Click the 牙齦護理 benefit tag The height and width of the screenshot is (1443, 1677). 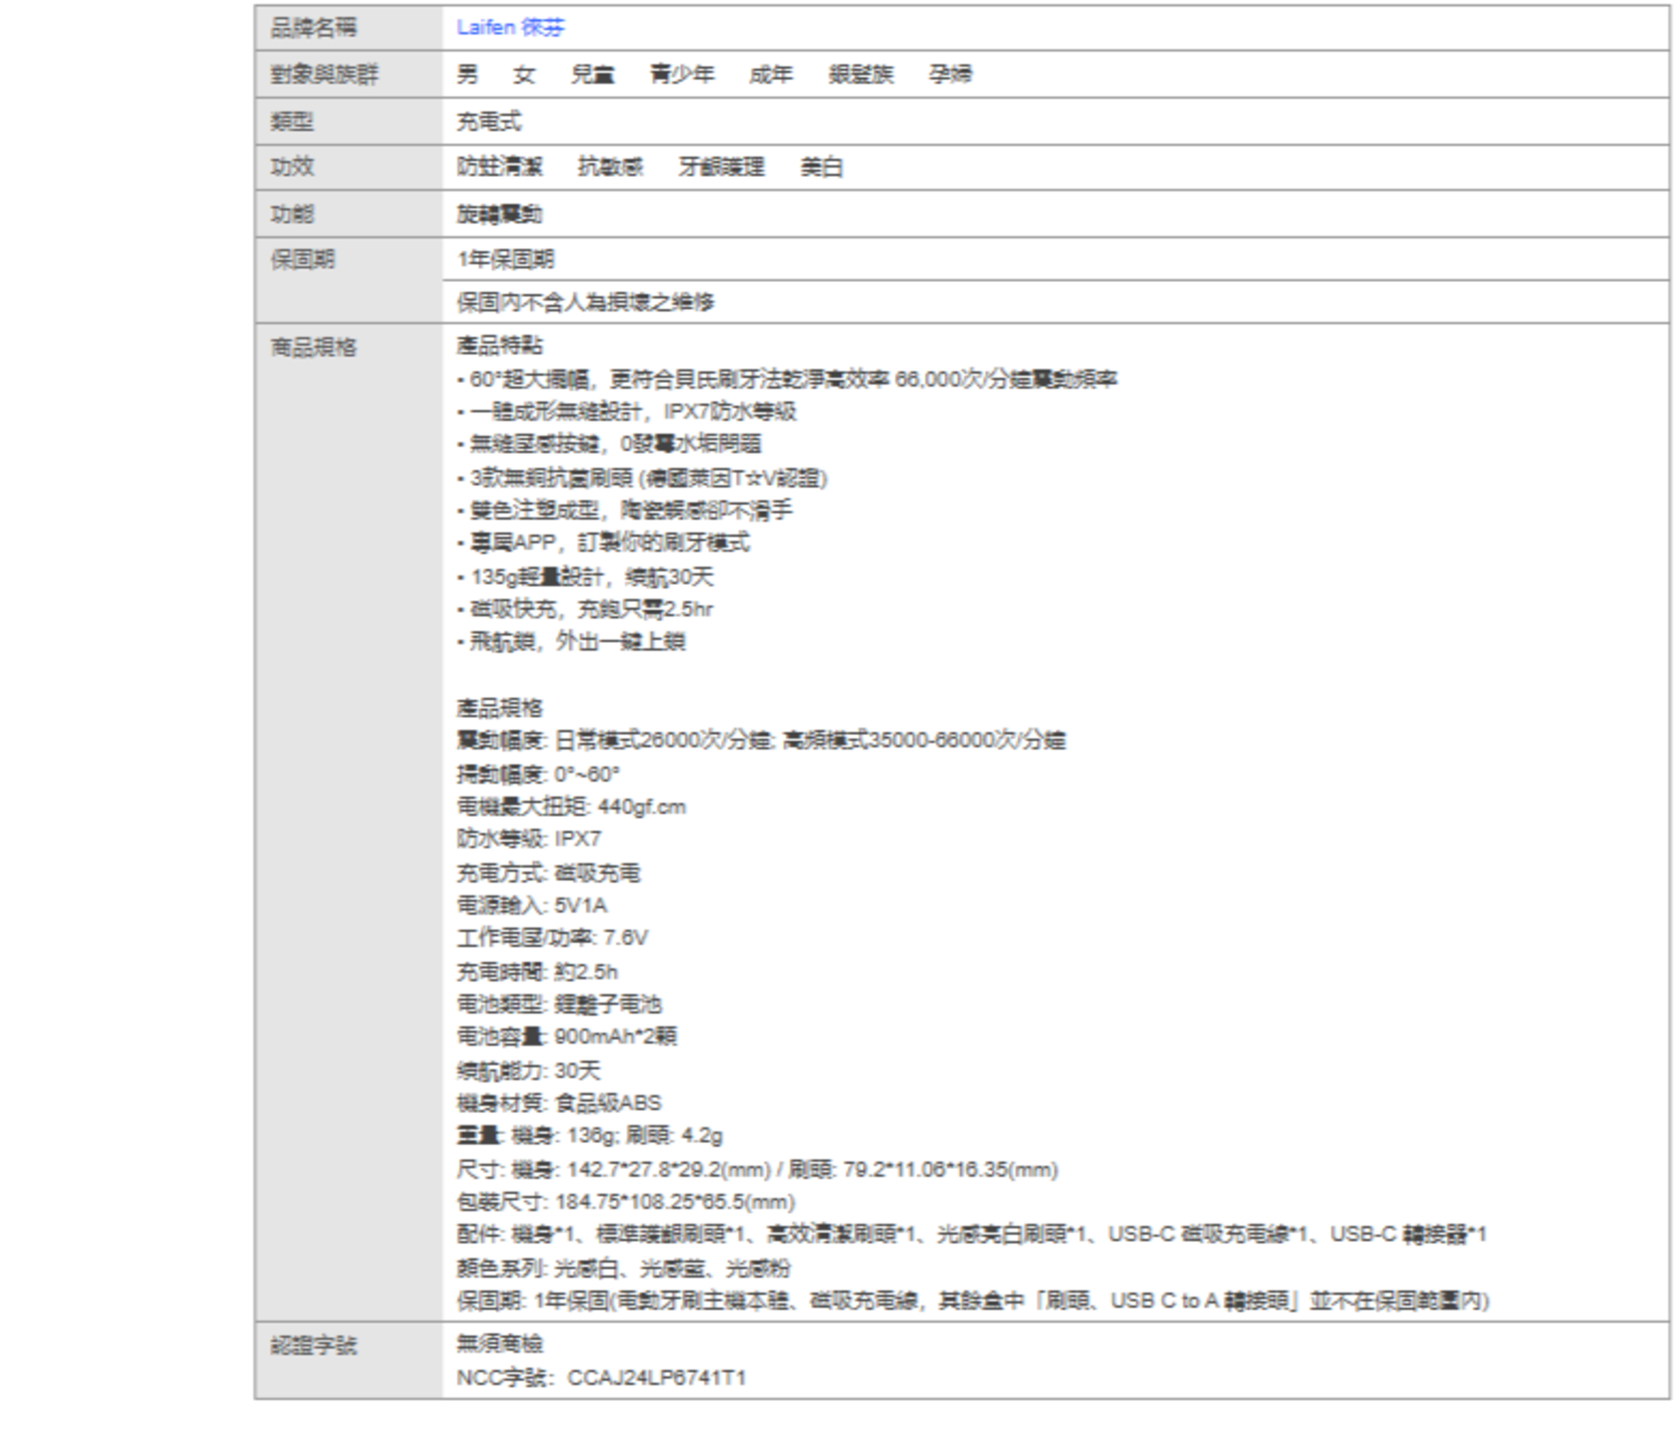pyautogui.click(x=721, y=167)
